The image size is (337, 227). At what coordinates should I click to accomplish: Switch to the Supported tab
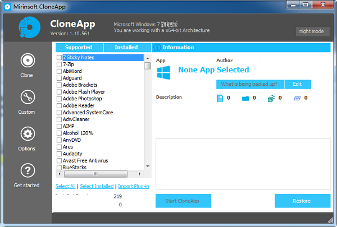(79, 48)
